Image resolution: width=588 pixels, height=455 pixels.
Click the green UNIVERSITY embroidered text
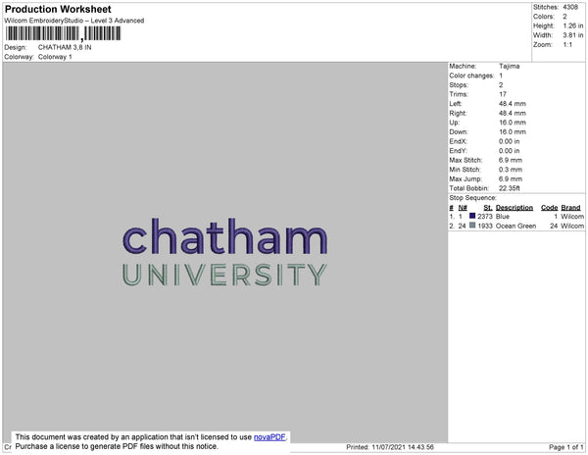(225, 275)
